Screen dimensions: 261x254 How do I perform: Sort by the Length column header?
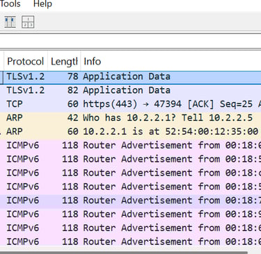click(x=64, y=62)
